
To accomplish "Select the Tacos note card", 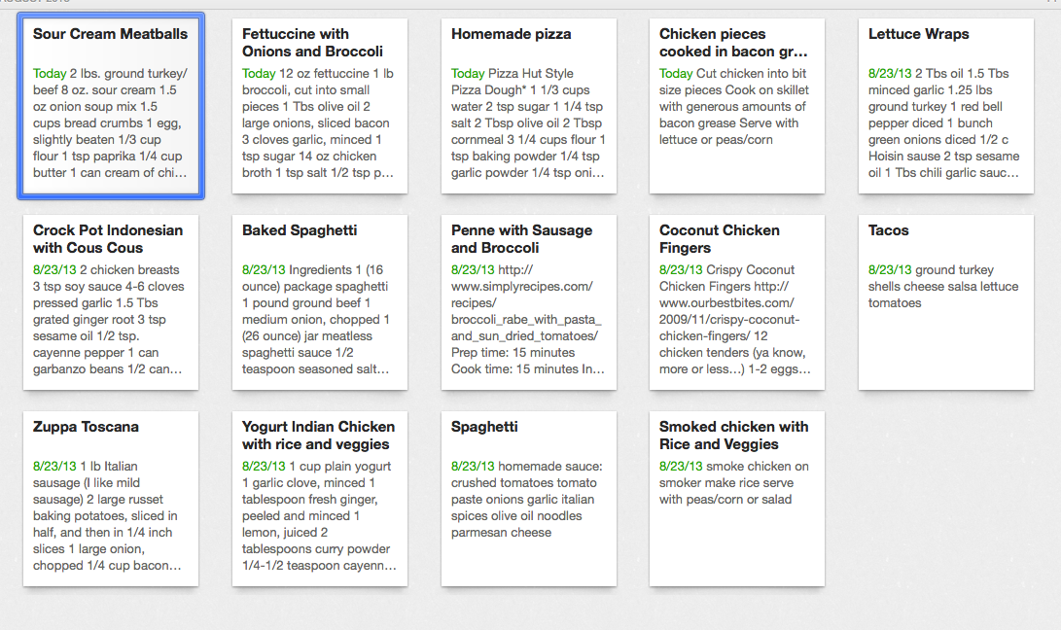I will [946, 302].
